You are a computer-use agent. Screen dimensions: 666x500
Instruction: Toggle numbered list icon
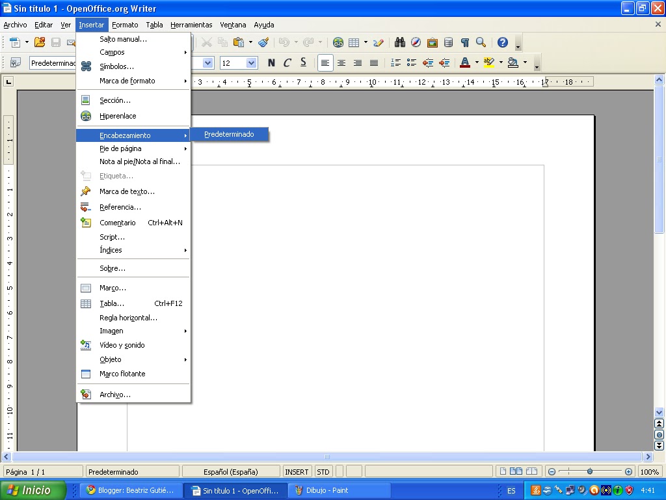click(395, 63)
